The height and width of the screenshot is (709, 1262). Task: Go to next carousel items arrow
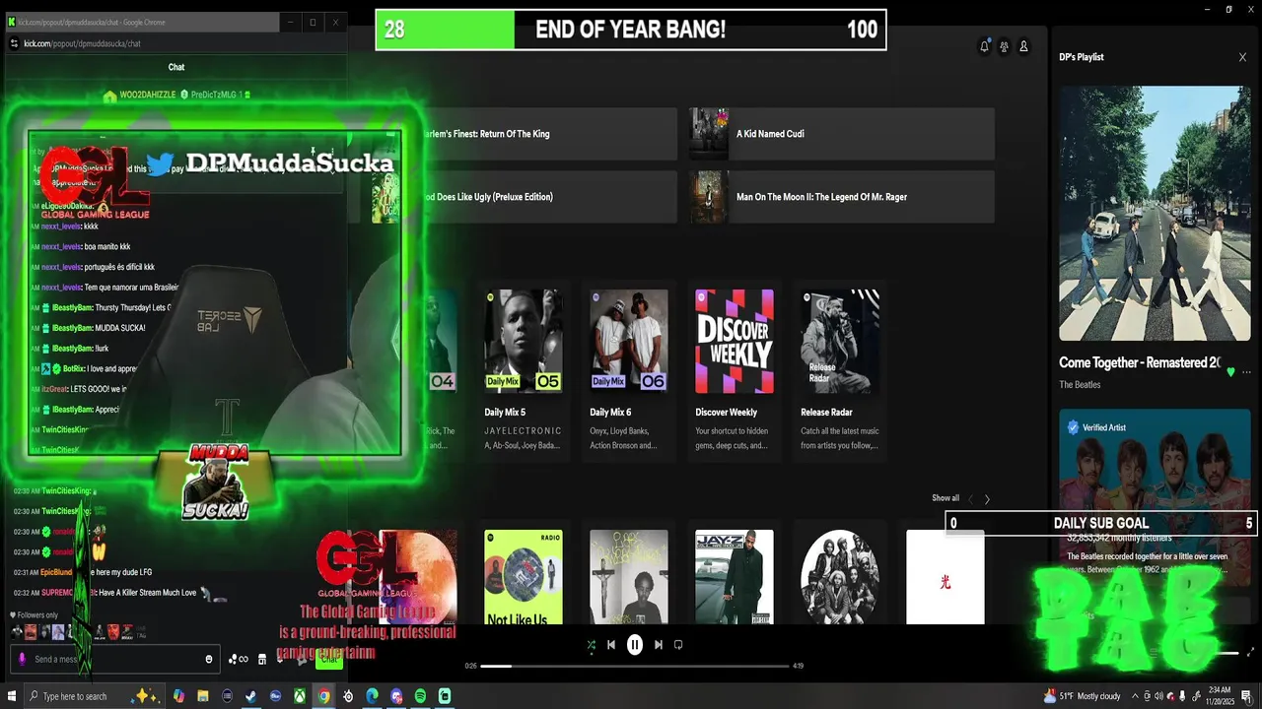(x=987, y=499)
